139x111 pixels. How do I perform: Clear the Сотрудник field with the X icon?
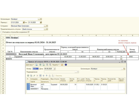47,26
